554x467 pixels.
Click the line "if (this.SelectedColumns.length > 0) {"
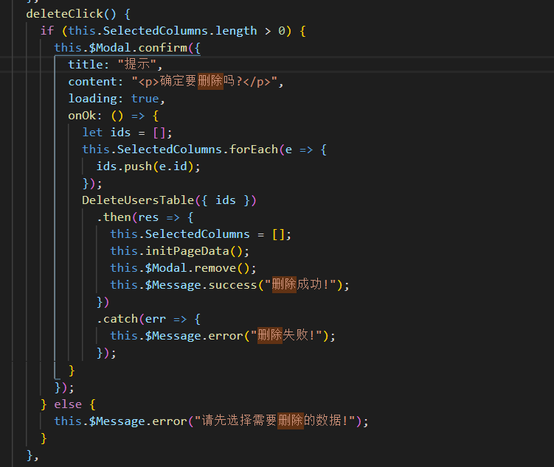click(x=173, y=31)
